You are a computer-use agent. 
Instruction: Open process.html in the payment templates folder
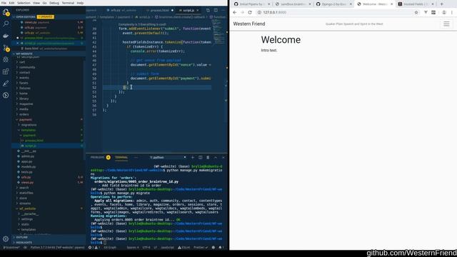[x=34, y=141]
